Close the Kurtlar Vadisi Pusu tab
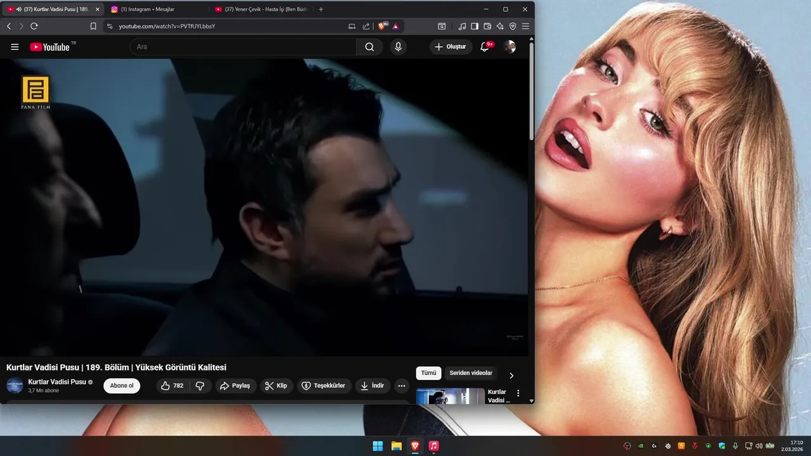This screenshot has height=456, width=811. 98,9
